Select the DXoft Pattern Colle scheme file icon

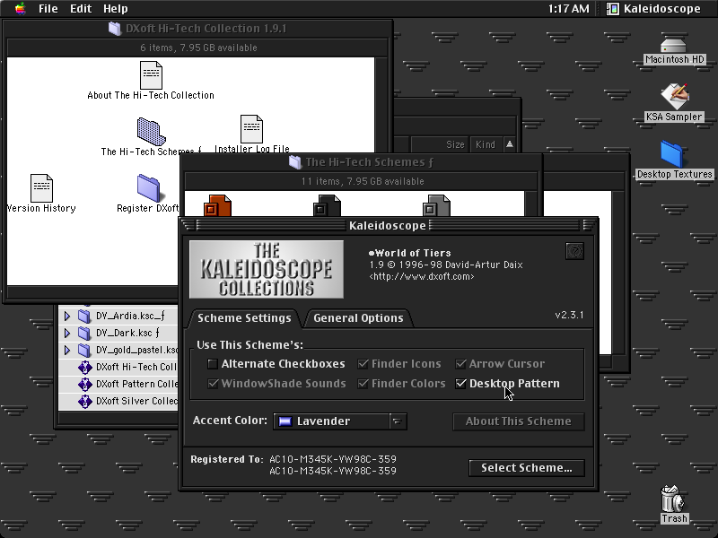(84, 384)
